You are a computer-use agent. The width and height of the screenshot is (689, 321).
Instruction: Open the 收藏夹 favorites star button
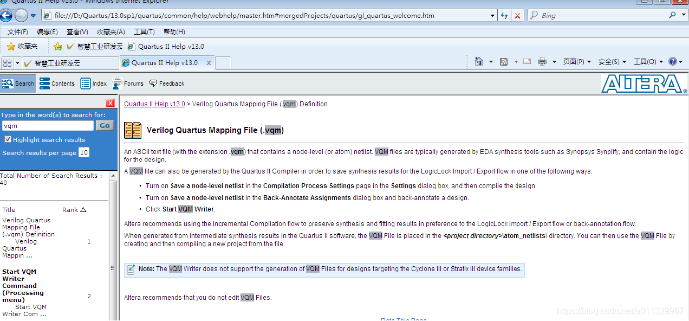pyautogui.click(x=22, y=47)
